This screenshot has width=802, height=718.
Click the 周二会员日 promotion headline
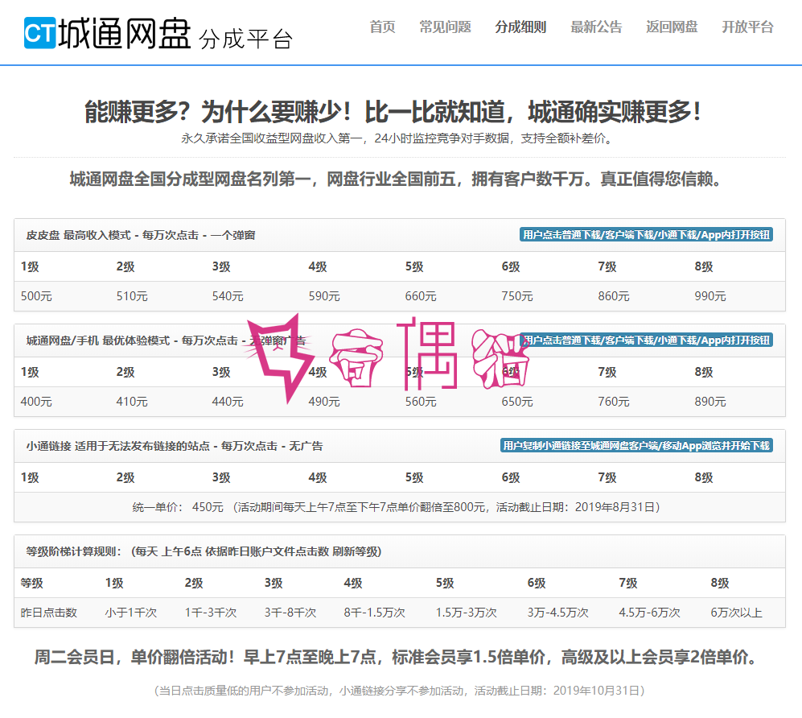pyautogui.click(x=396, y=657)
